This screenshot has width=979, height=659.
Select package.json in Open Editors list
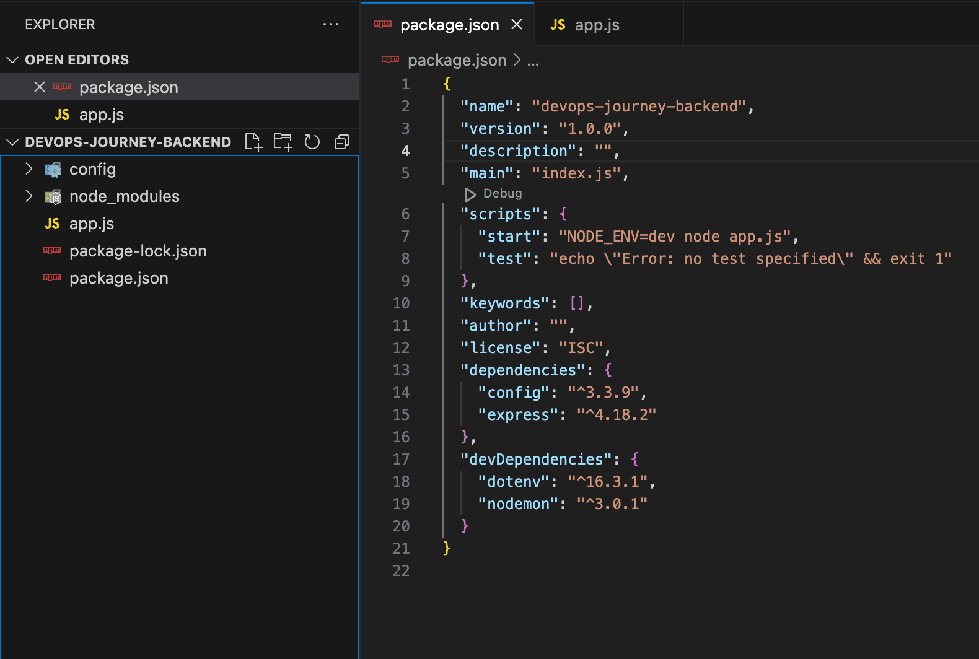pyautogui.click(x=180, y=87)
